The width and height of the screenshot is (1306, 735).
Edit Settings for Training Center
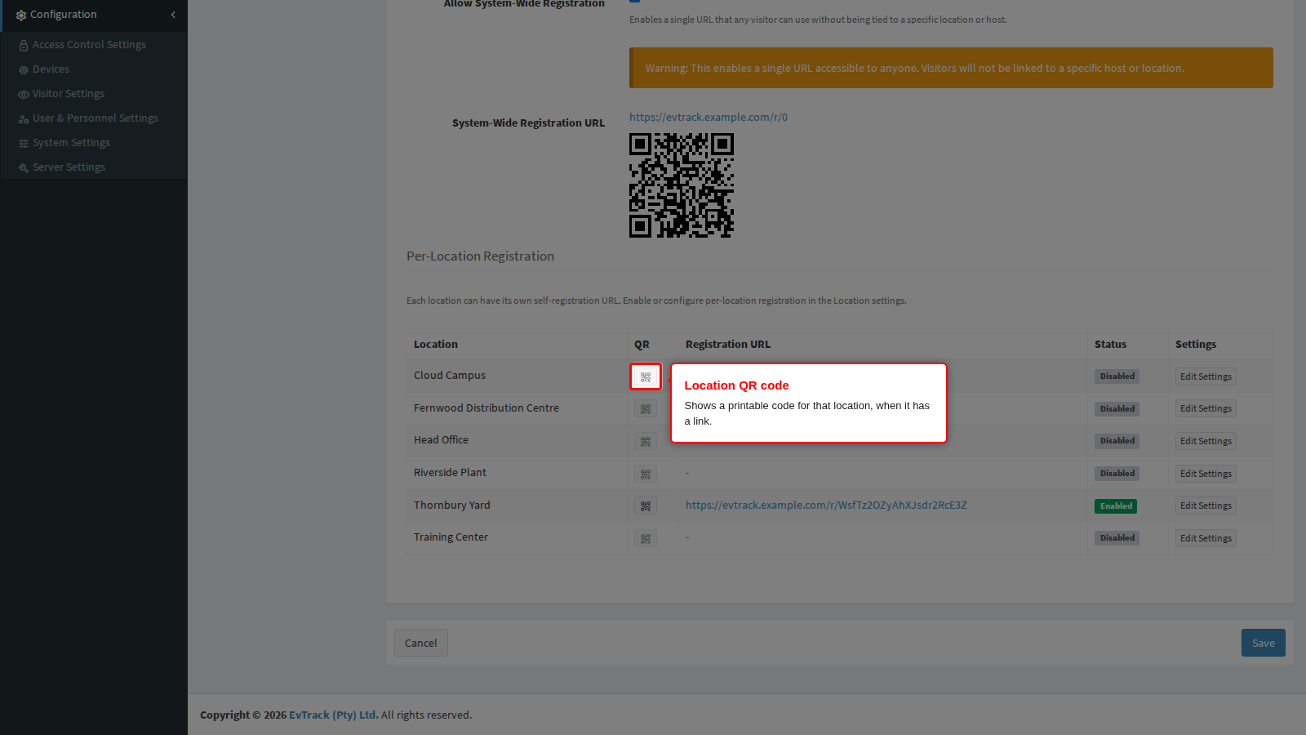(x=1206, y=538)
